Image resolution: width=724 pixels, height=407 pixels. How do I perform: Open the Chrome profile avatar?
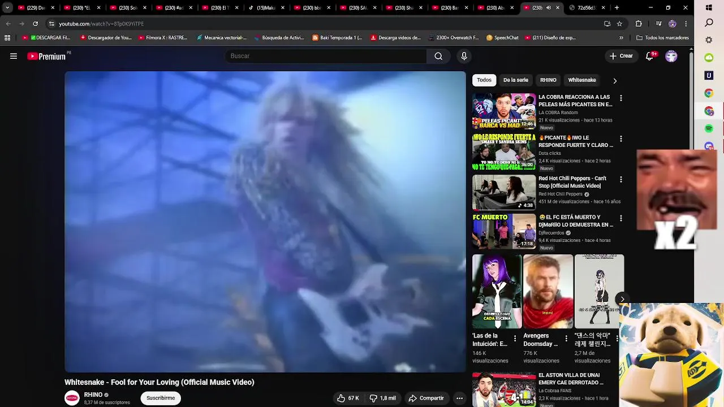[672, 24]
